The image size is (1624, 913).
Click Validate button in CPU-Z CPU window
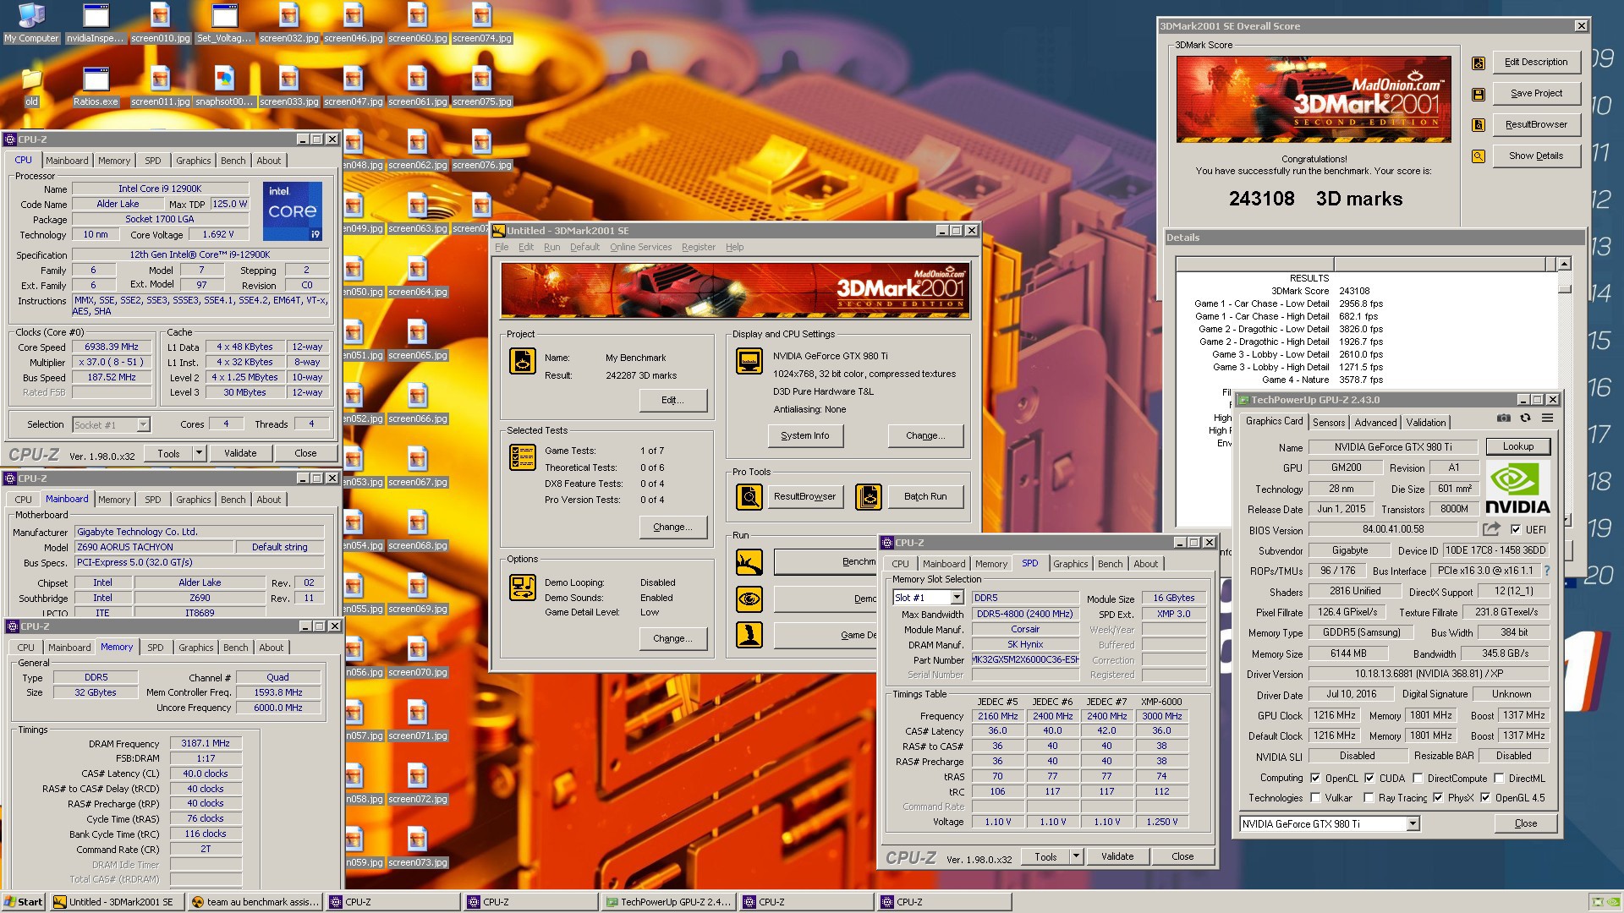[240, 453]
